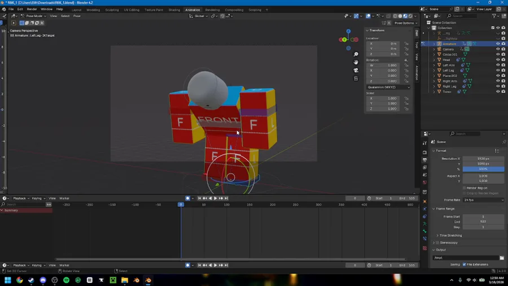Enable the Stereoscopy checkbox
Image resolution: width=508 pixels, height=286 pixels.
437,242
